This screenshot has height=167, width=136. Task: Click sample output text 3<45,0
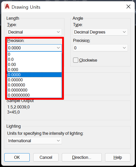(x=13, y=112)
